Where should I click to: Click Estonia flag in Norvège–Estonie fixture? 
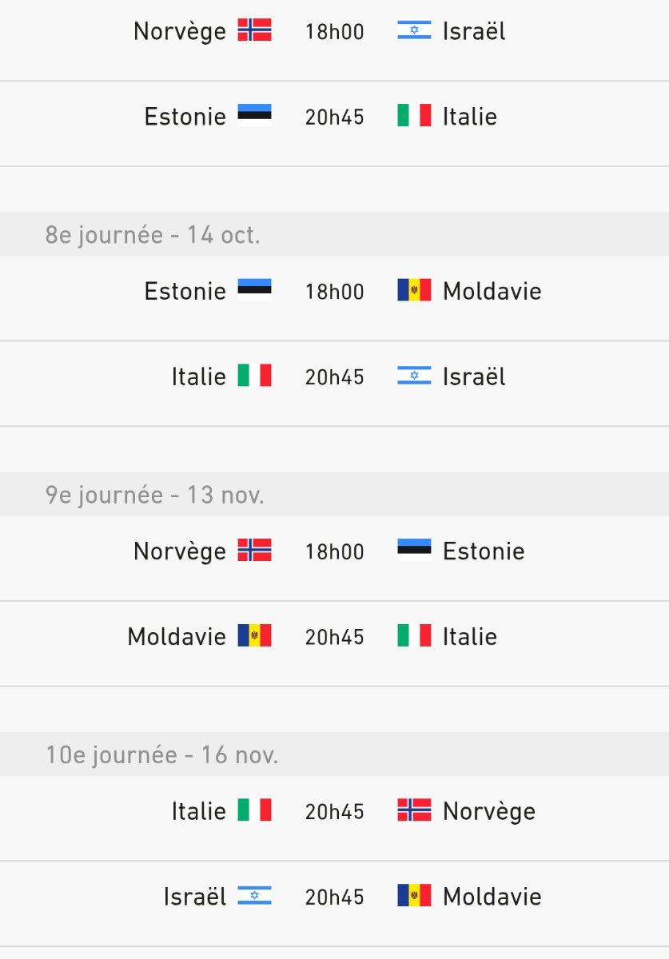pos(414,550)
